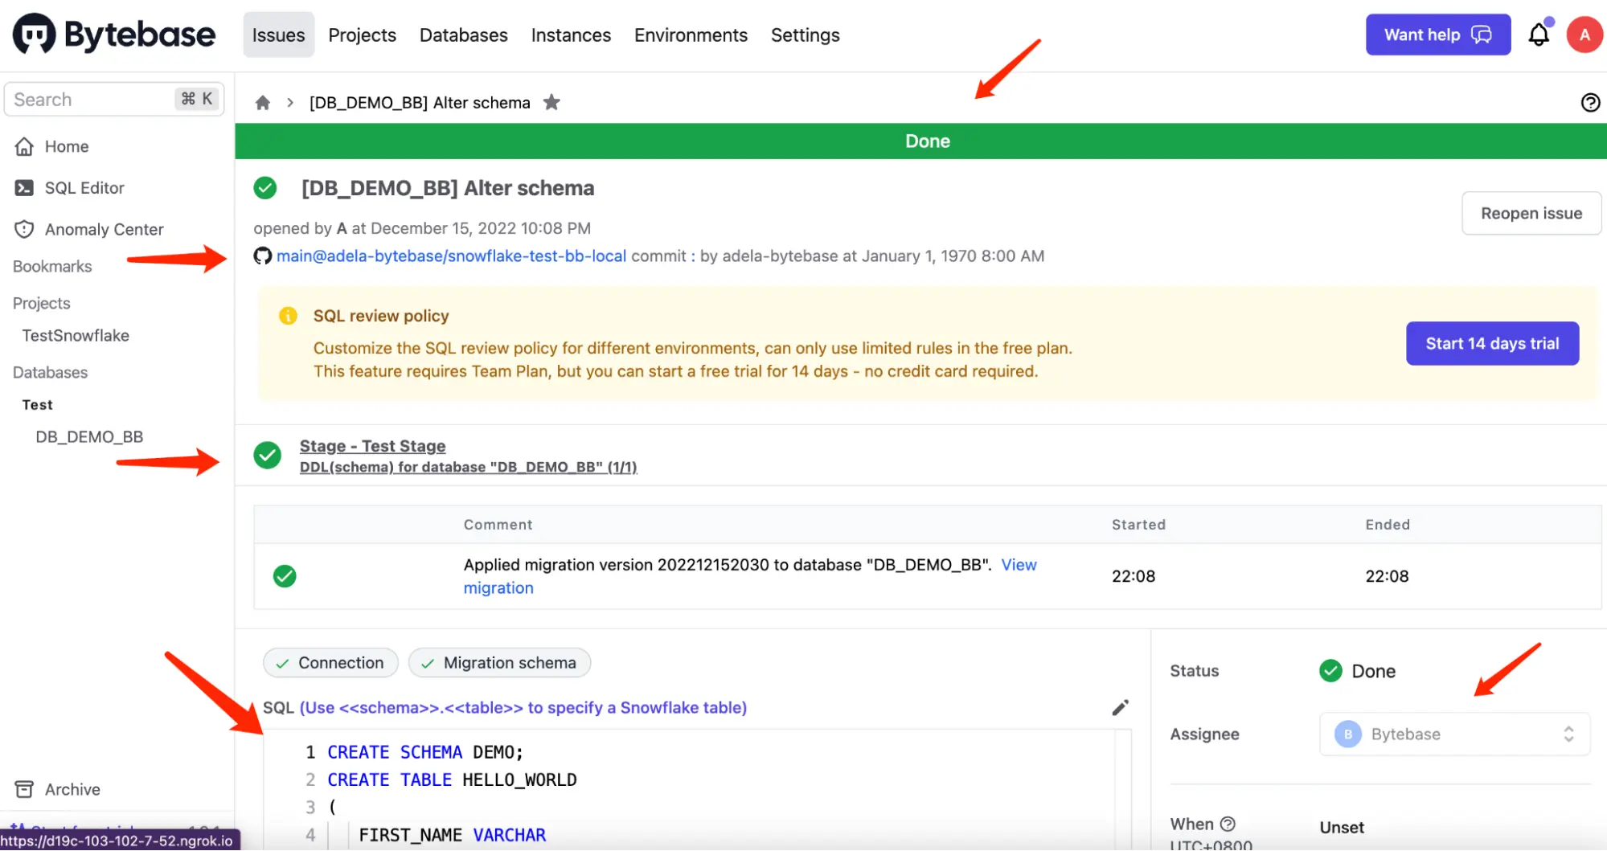Click the Connection check pill
Viewport: 1607px width, 851px height.
(x=330, y=663)
